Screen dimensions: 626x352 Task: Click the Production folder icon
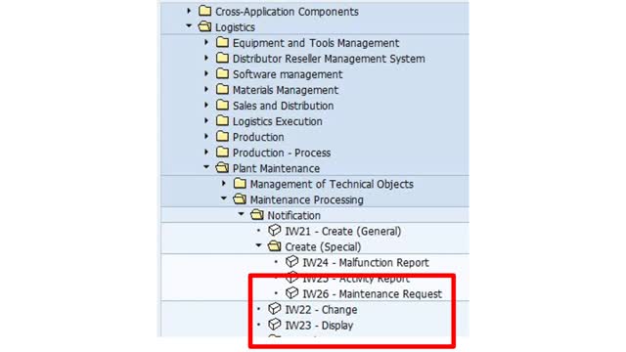(222, 137)
